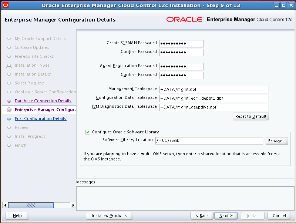Minimize the installer window

tap(276, 5)
